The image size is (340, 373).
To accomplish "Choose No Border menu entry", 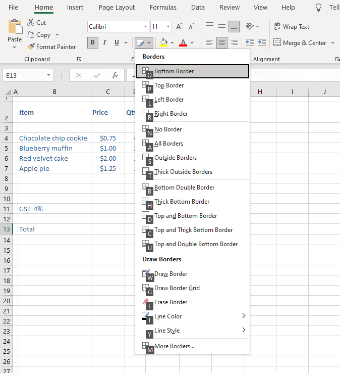I will tap(192, 129).
